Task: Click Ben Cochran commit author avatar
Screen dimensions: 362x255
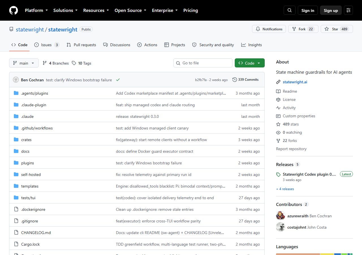Action: (16, 80)
